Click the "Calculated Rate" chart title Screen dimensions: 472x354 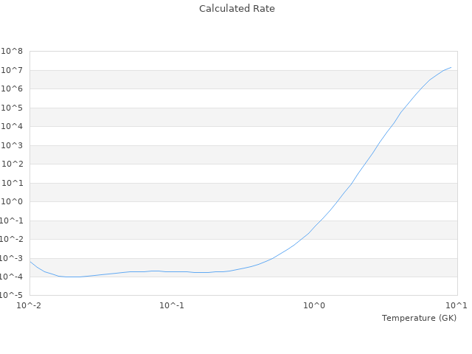[x=236, y=9]
